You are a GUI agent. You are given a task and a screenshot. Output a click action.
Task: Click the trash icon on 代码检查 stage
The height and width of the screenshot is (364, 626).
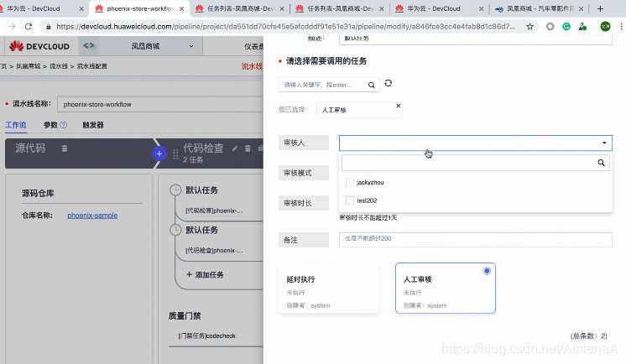(248, 148)
